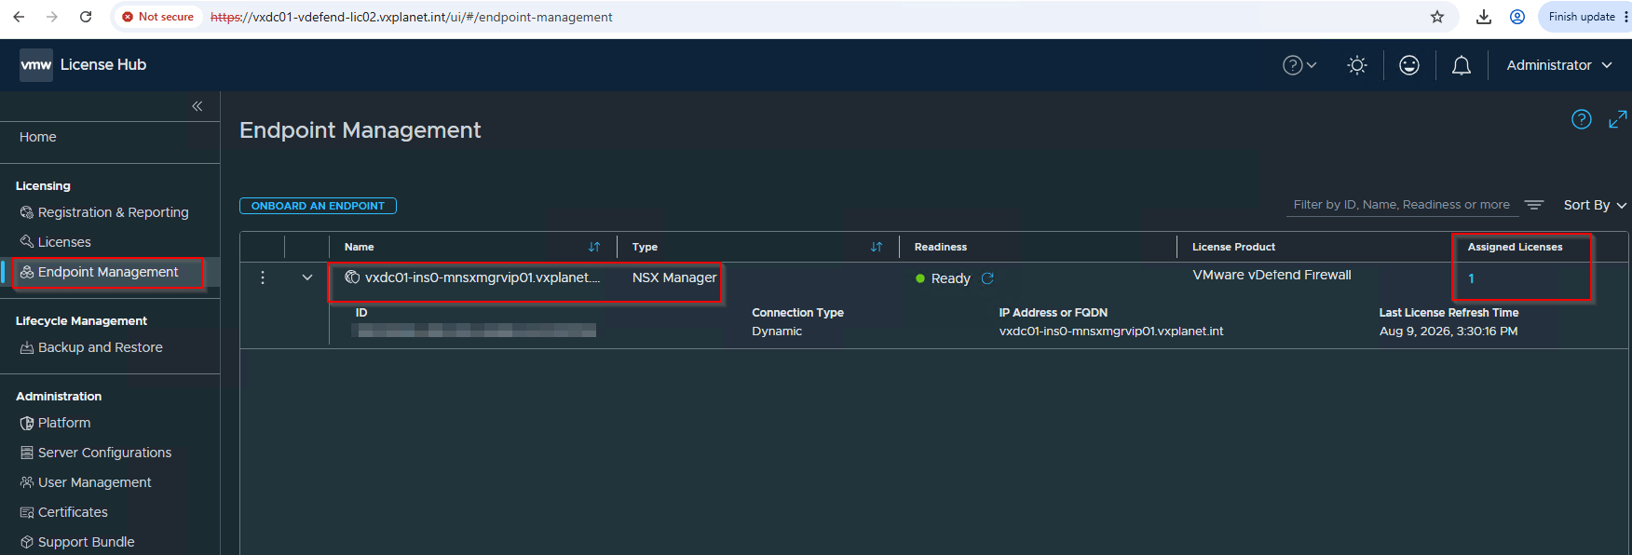Expand page to full screen

(1618, 119)
